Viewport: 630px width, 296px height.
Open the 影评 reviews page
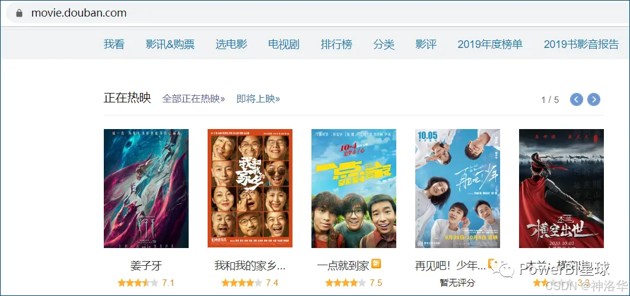[426, 44]
